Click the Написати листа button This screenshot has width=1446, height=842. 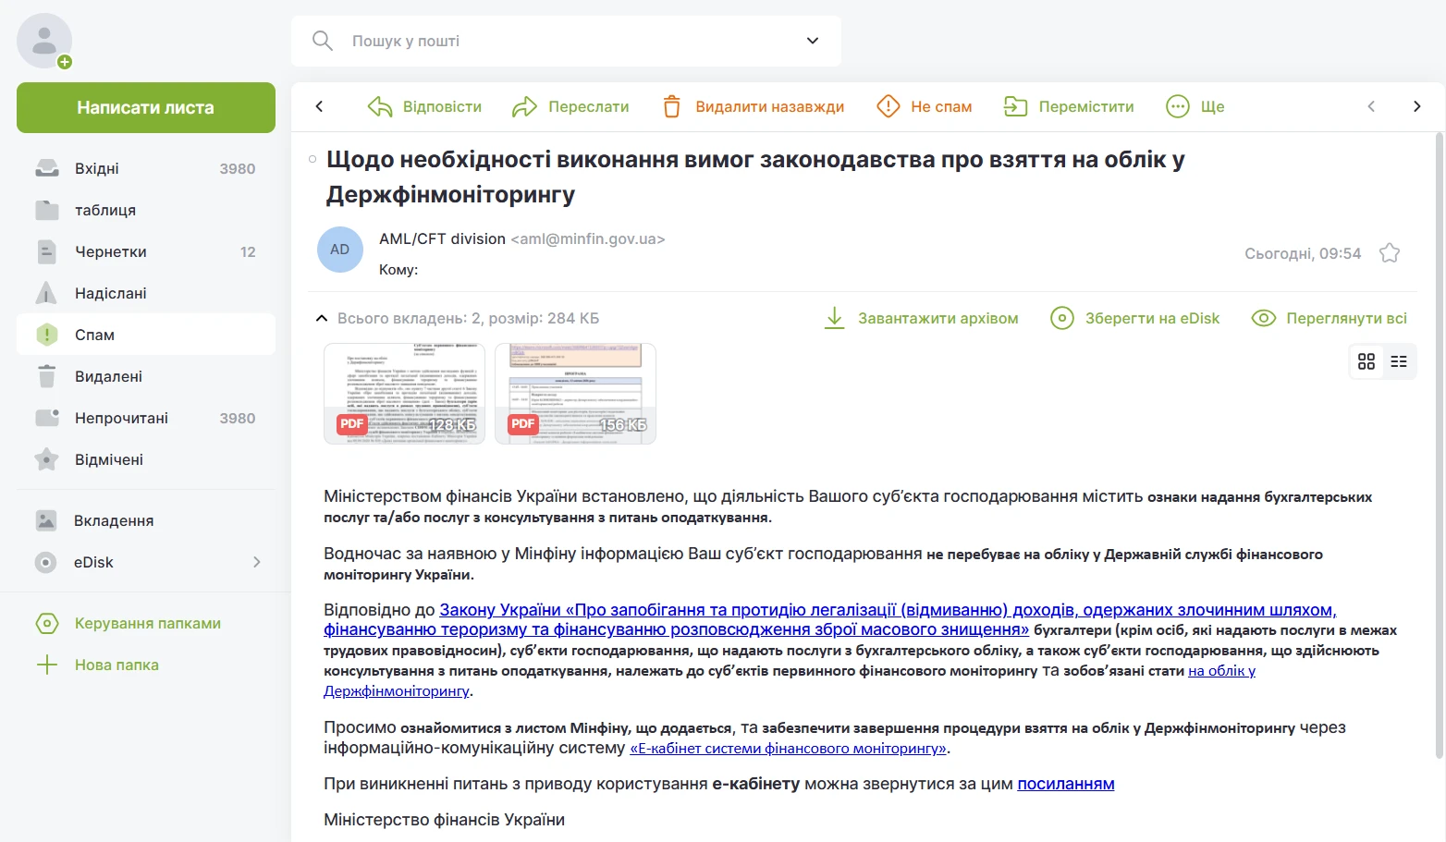145,107
